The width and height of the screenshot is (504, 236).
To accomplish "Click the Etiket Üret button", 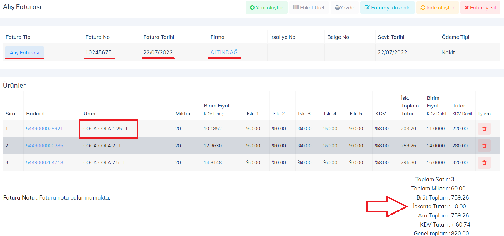I will [309, 8].
